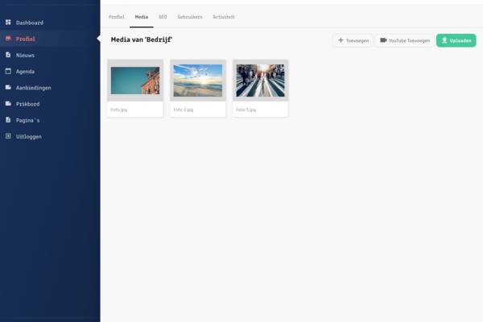Switch to the Profiel tab
The width and height of the screenshot is (483, 322).
click(116, 17)
